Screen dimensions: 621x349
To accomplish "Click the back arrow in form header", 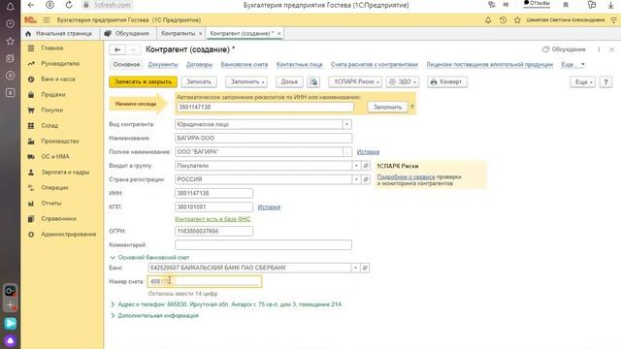I will (x=117, y=49).
